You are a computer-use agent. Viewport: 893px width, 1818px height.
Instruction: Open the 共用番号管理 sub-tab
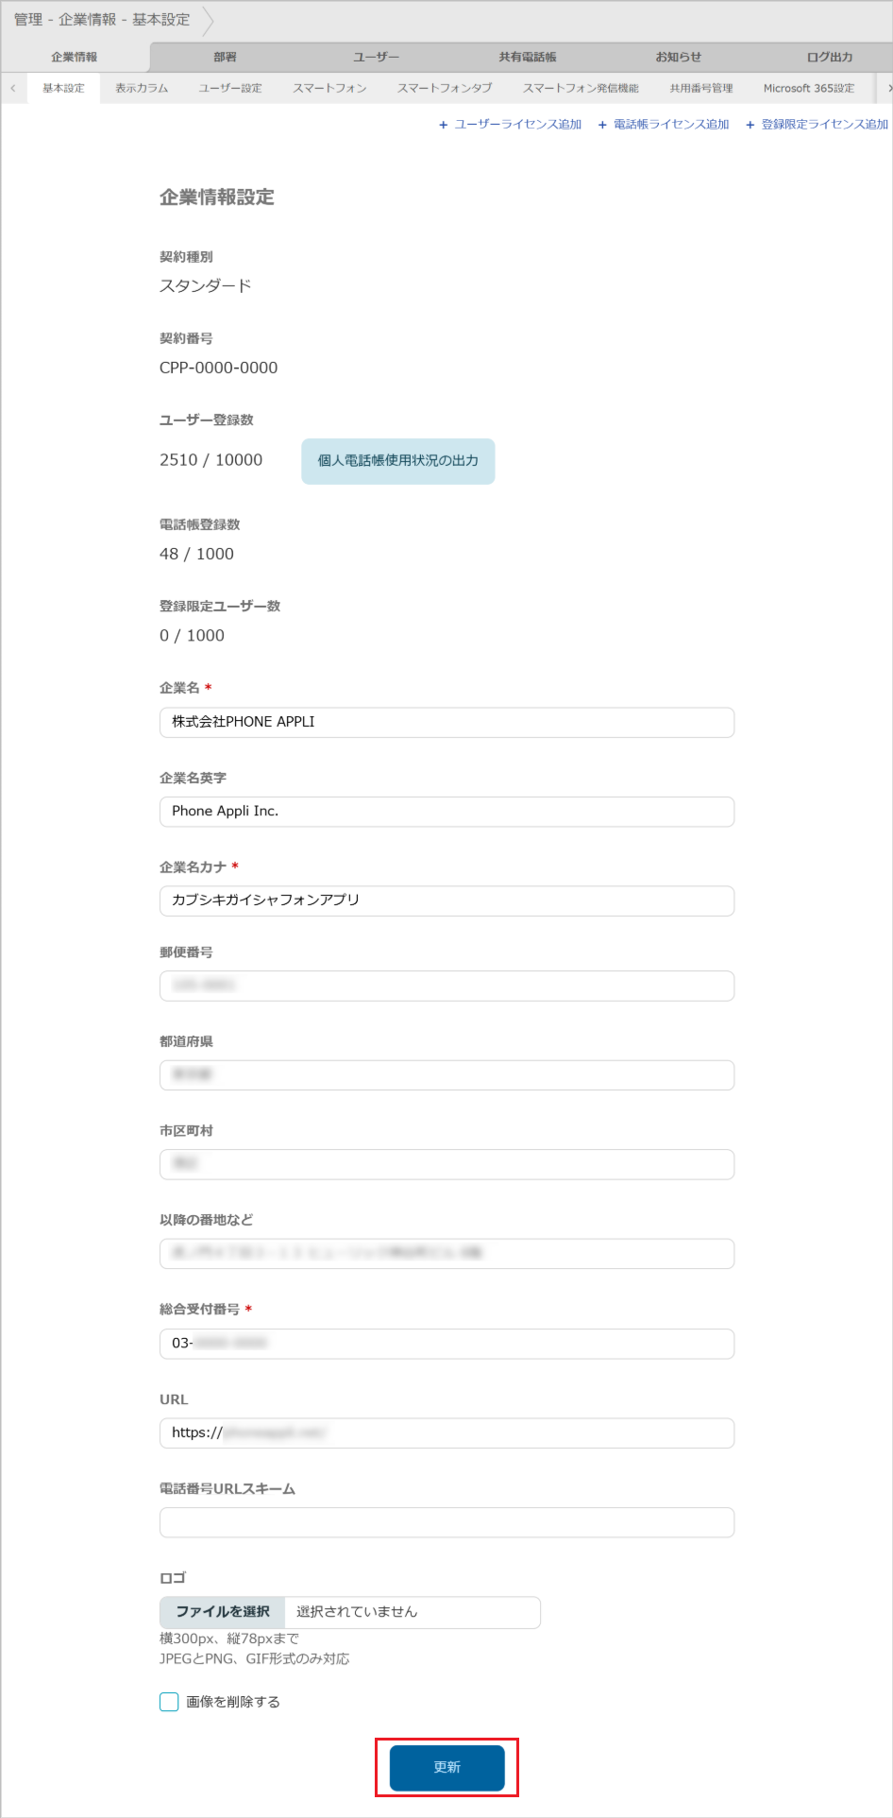pos(700,88)
